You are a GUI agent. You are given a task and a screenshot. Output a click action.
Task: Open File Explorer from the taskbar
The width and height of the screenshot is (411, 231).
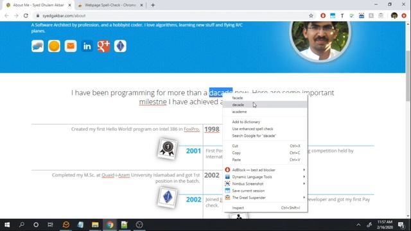[95, 225]
